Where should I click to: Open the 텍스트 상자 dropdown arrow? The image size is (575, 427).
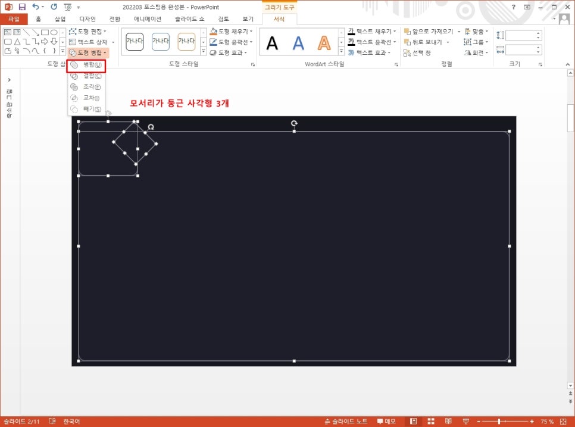tap(113, 42)
